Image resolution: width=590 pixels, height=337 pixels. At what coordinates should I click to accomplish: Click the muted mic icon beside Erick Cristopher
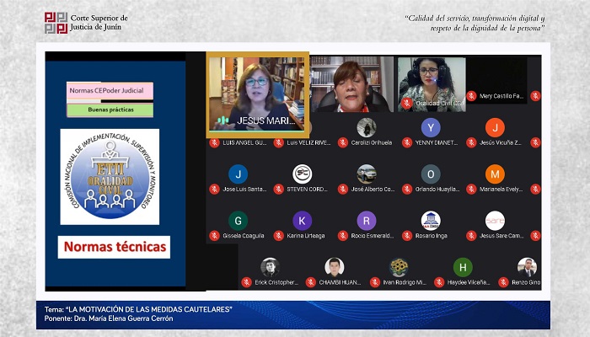tap(246, 282)
